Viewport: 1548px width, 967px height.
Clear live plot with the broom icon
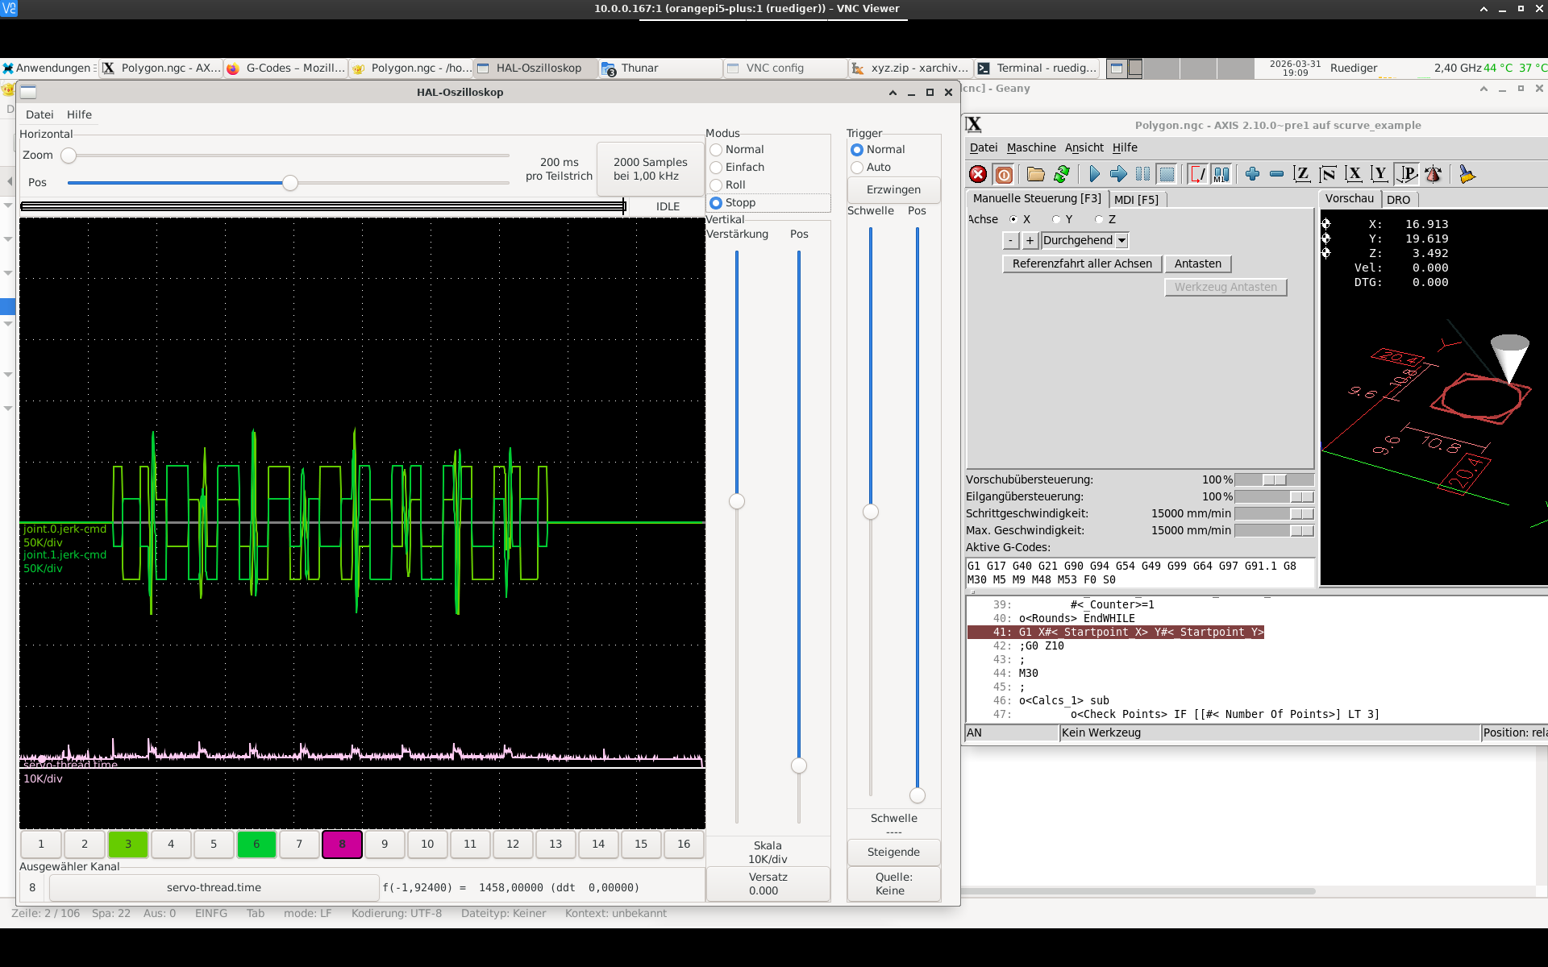point(1467,174)
